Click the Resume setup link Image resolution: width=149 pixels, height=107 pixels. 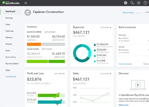tap(128, 12)
